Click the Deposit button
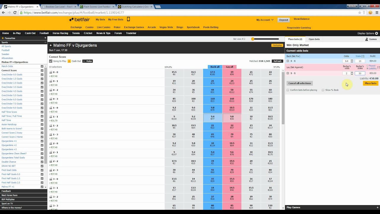This screenshot has height=214, width=380. [x=284, y=20]
